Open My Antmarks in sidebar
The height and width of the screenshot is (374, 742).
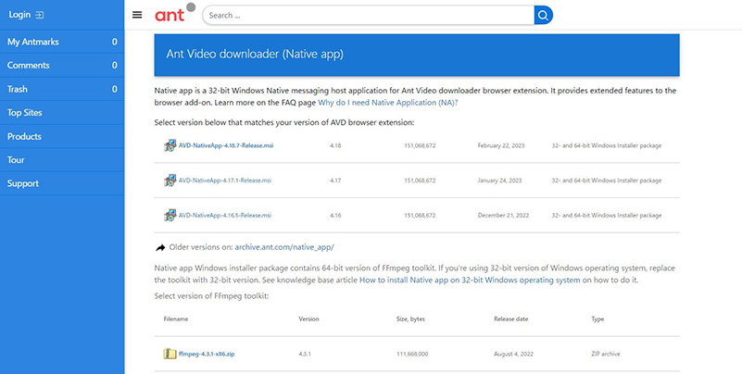pyautogui.click(x=62, y=42)
